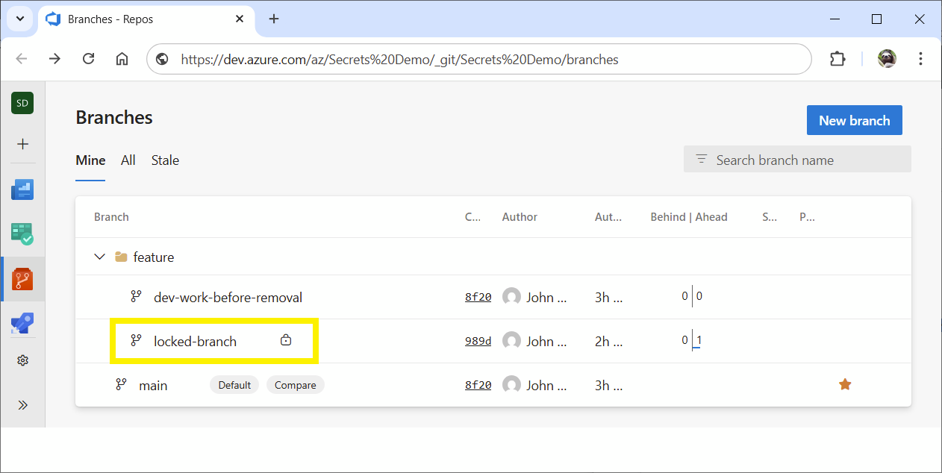Click the Branches page heading
942x473 pixels.
click(114, 118)
